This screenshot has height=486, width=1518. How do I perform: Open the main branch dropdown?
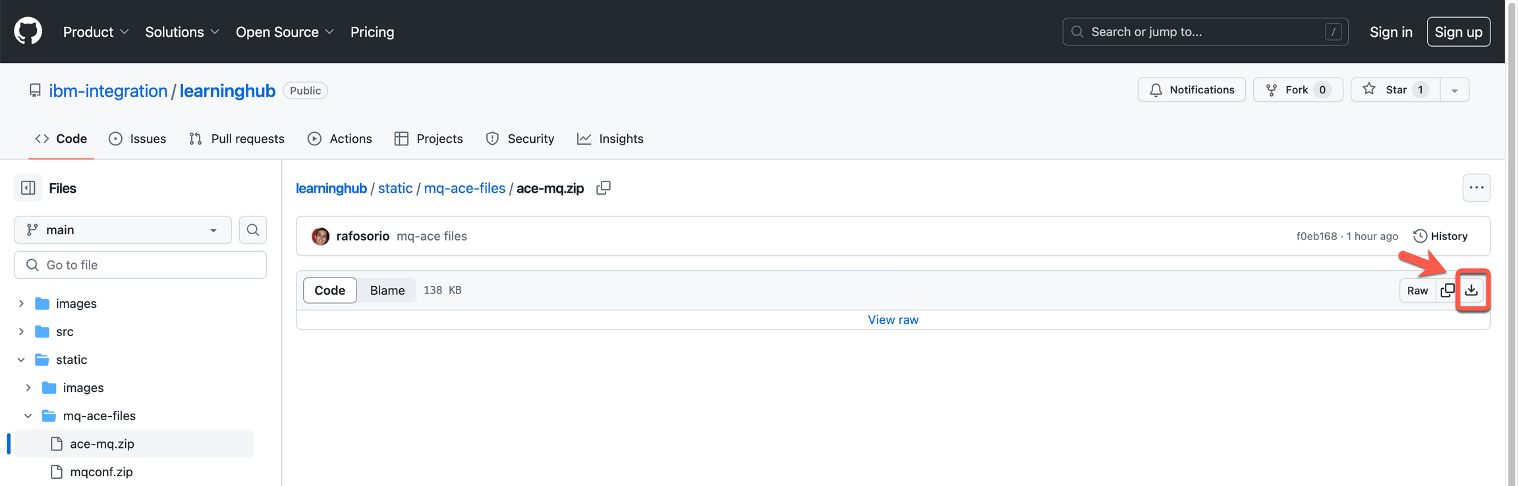123,230
